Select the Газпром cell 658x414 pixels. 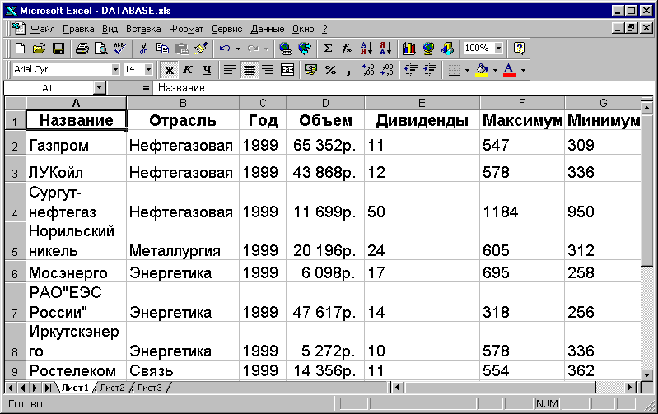(x=77, y=142)
